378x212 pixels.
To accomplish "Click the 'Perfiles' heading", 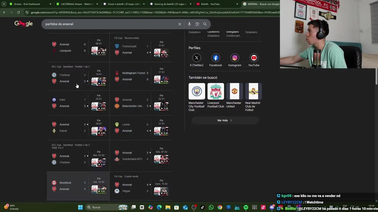I will pyautogui.click(x=195, y=48).
